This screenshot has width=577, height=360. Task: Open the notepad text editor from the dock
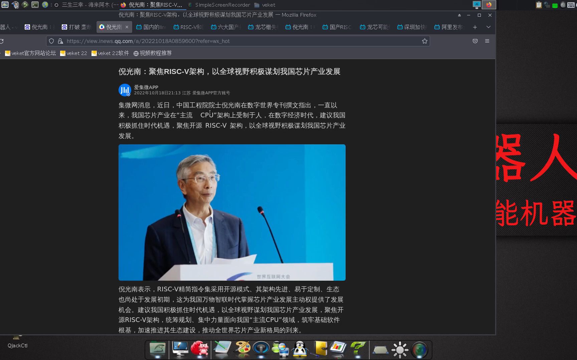pos(221,349)
